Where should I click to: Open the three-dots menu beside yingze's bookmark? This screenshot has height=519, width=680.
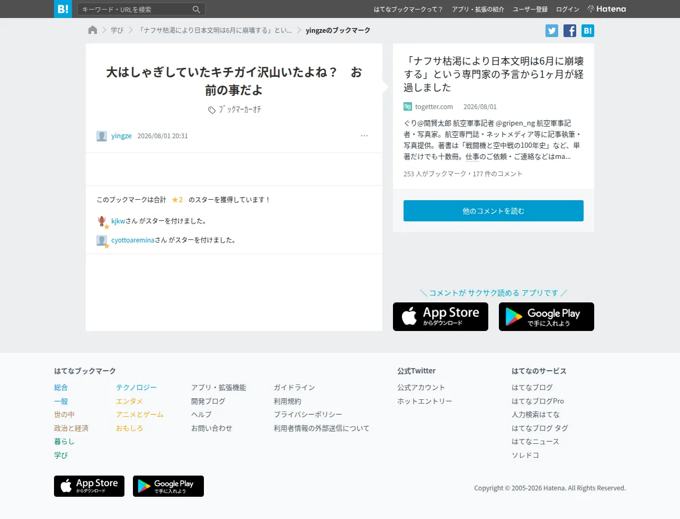click(364, 136)
